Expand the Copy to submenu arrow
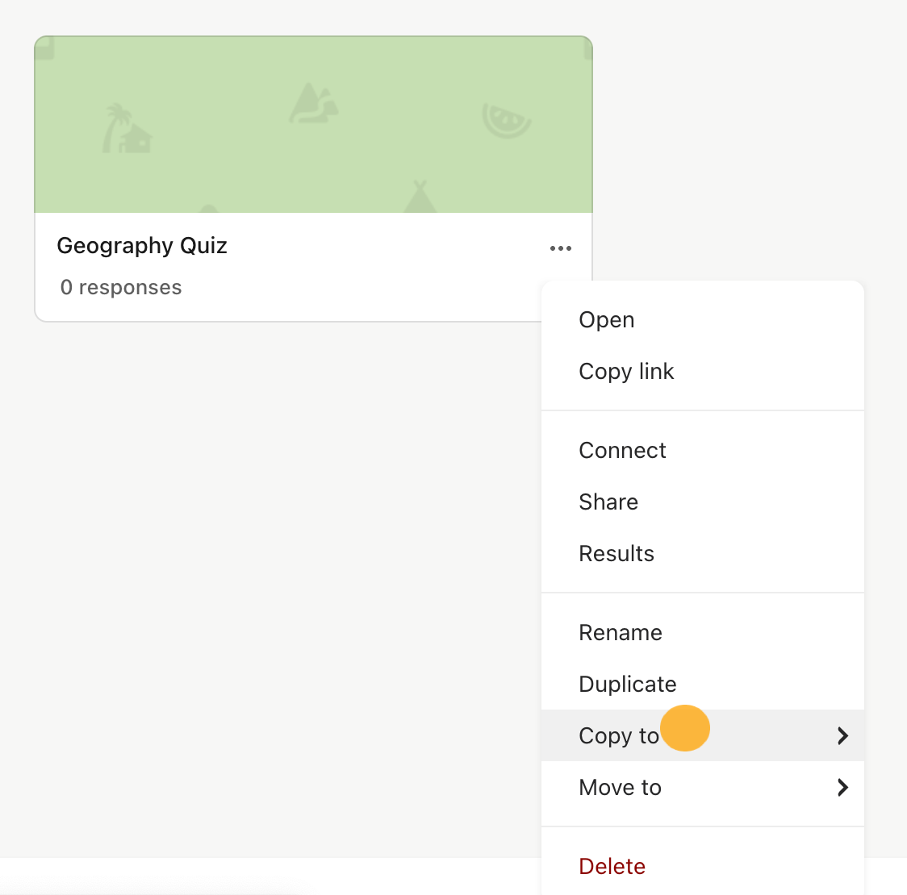This screenshot has width=907, height=895. click(842, 735)
